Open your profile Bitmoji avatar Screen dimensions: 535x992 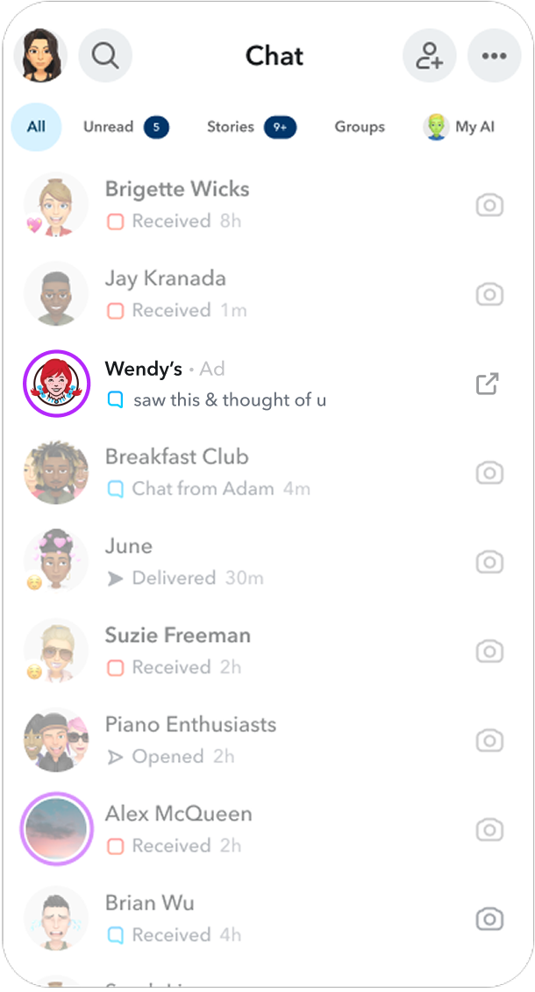coord(40,55)
